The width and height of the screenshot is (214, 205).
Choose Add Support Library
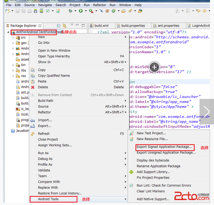[153, 172]
